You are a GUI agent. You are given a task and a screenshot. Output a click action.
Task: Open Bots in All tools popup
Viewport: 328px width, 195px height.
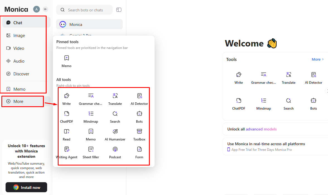pos(139,117)
